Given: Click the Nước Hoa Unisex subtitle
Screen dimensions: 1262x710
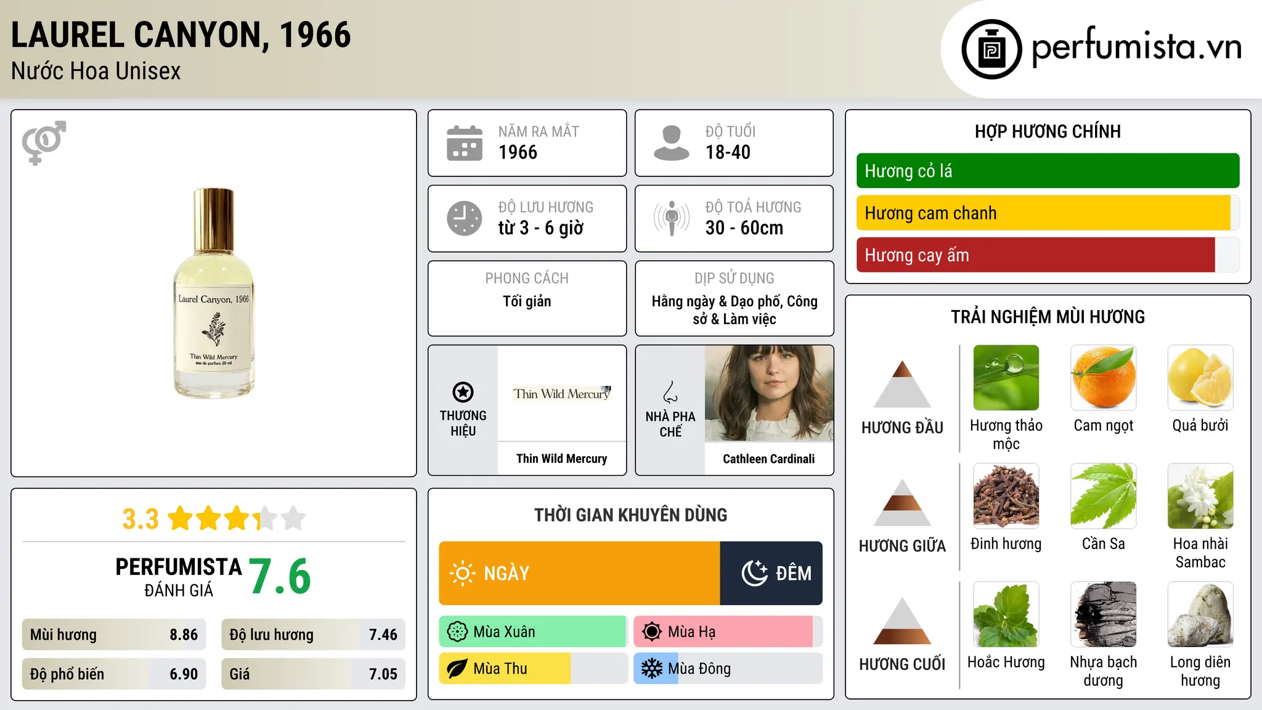Looking at the screenshot, I should click(96, 71).
